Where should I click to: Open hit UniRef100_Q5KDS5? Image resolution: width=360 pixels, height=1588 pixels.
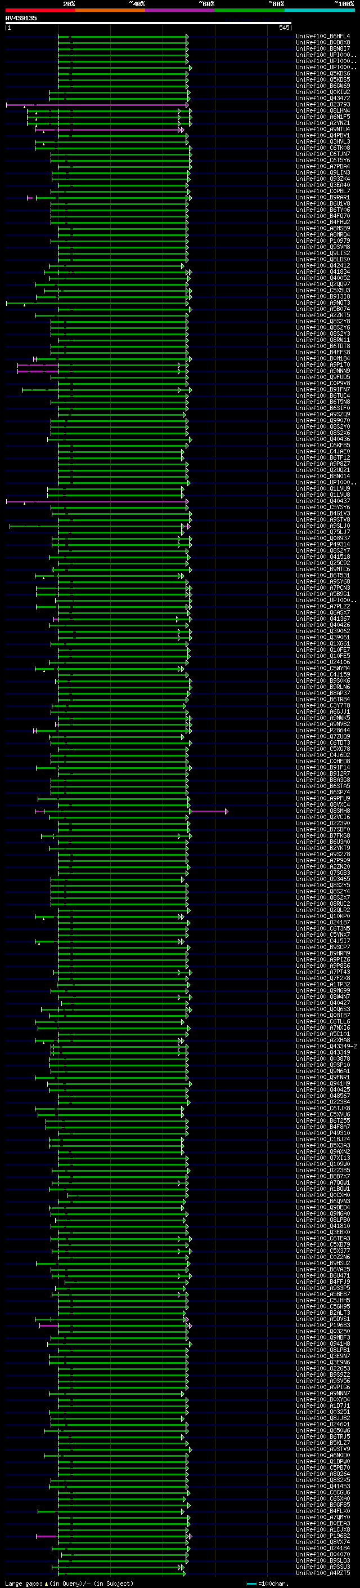(322, 79)
